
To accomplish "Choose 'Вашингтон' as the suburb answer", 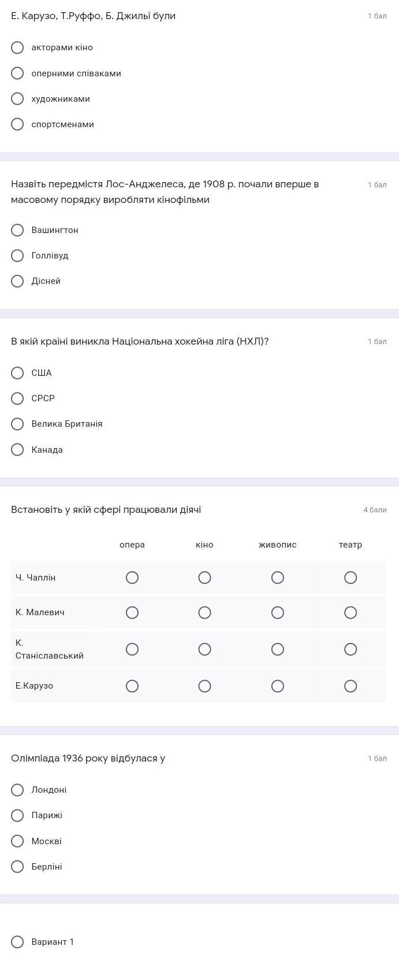I will (x=17, y=230).
